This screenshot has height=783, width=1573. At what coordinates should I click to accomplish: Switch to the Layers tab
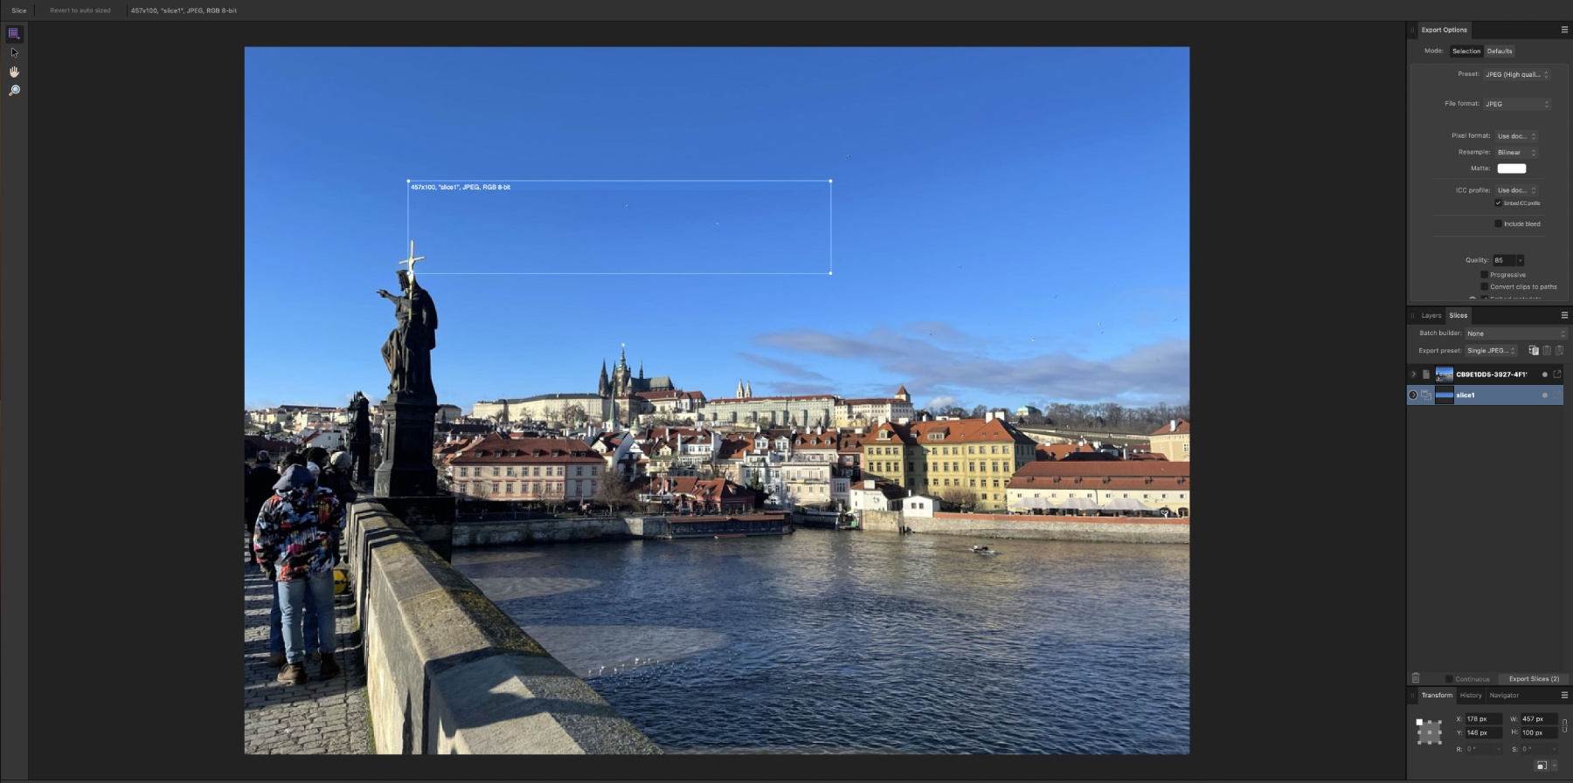[x=1431, y=316]
